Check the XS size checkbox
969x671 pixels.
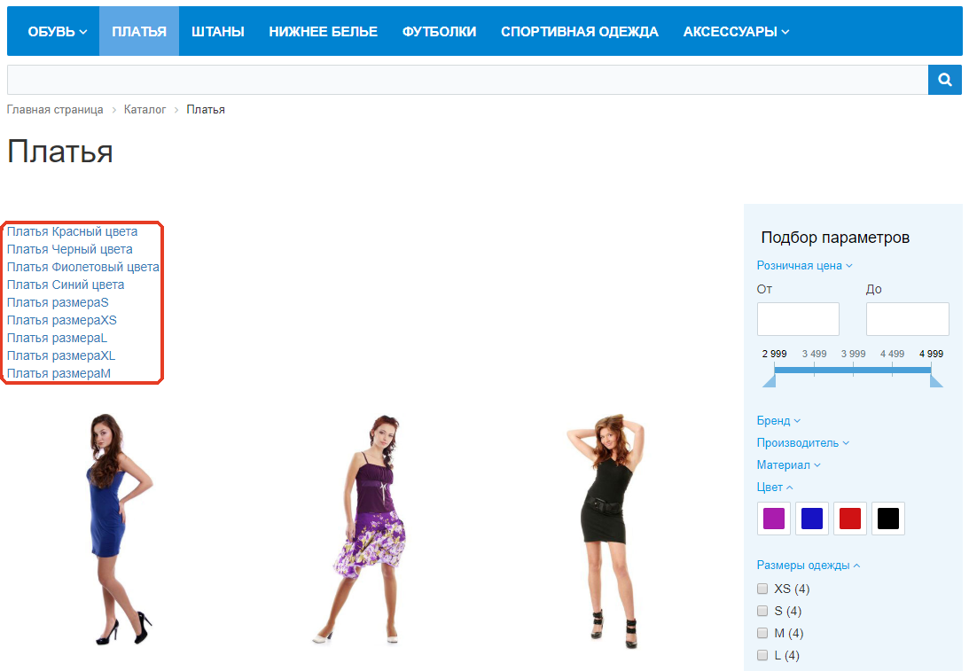(762, 589)
